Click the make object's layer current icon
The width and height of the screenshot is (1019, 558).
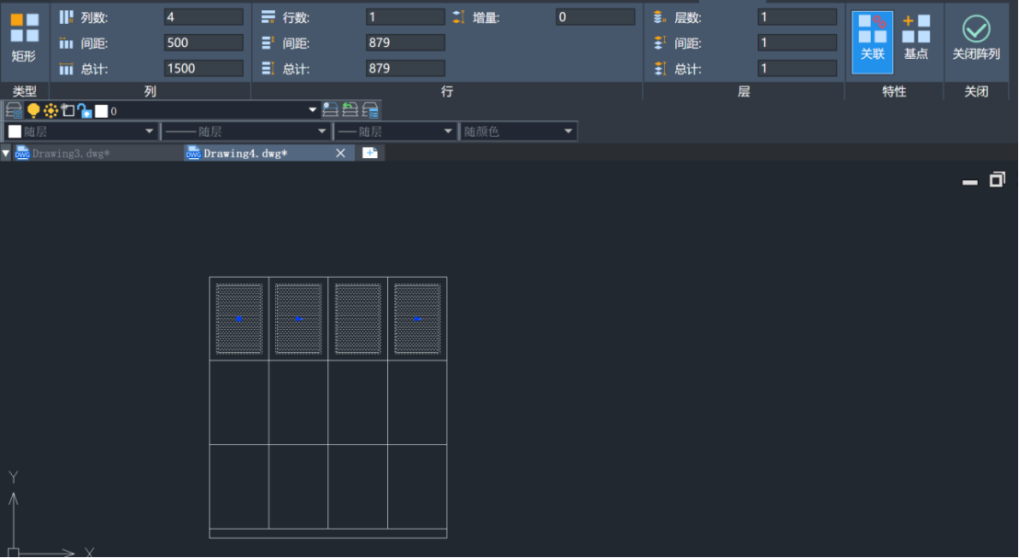click(329, 110)
